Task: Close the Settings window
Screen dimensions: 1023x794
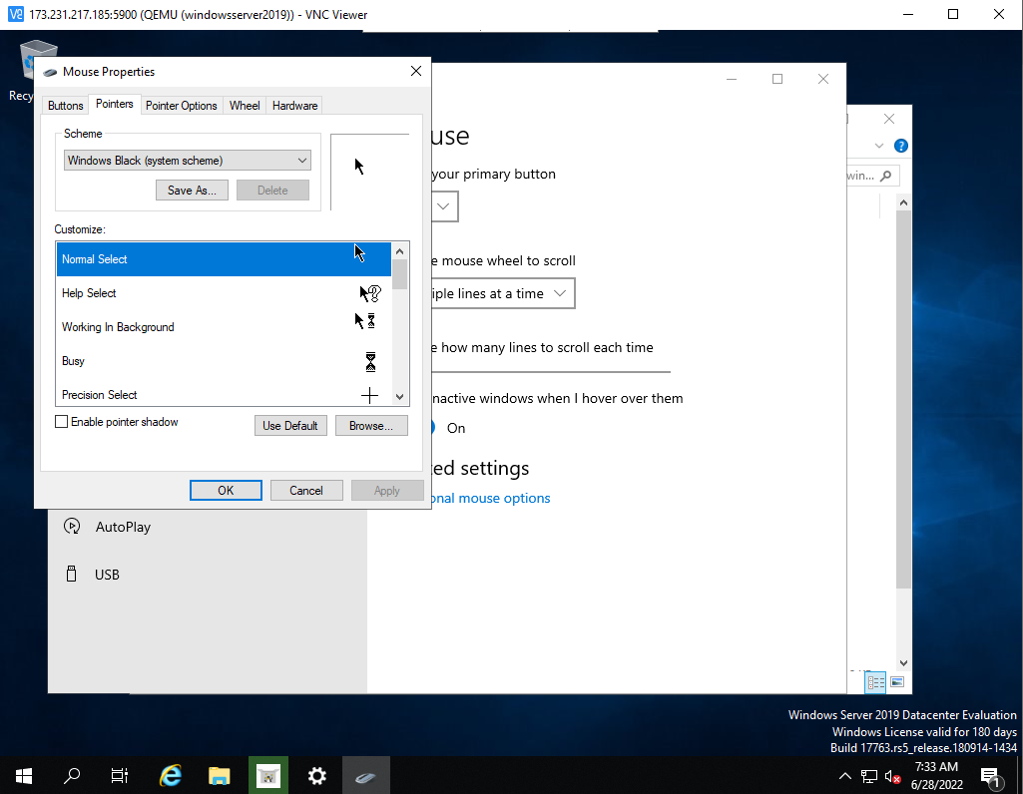Action: pos(823,79)
